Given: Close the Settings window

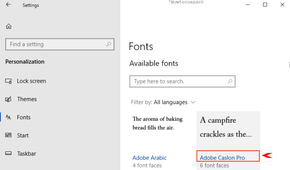Looking at the screenshot, I should coord(282,4).
